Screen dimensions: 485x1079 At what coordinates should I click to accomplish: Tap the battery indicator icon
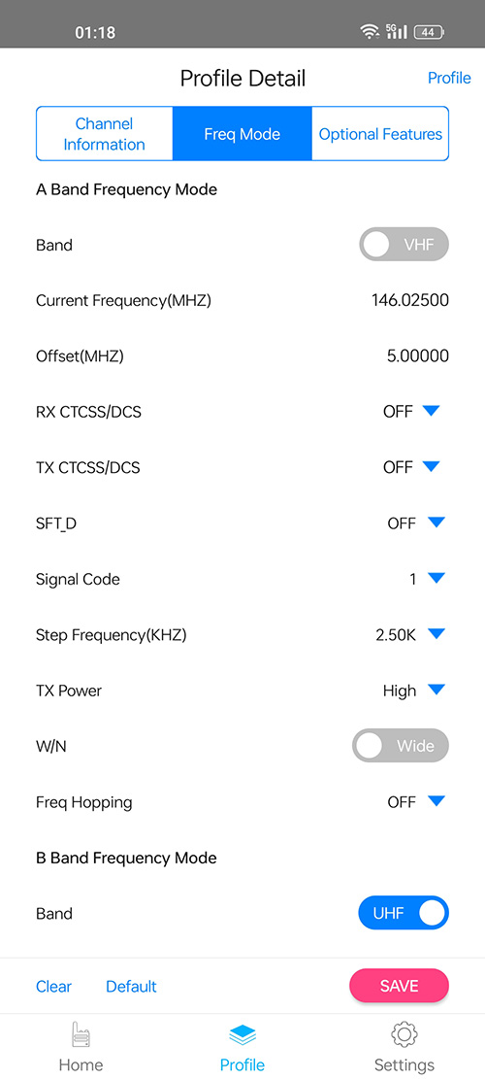(x=430, y=32)
